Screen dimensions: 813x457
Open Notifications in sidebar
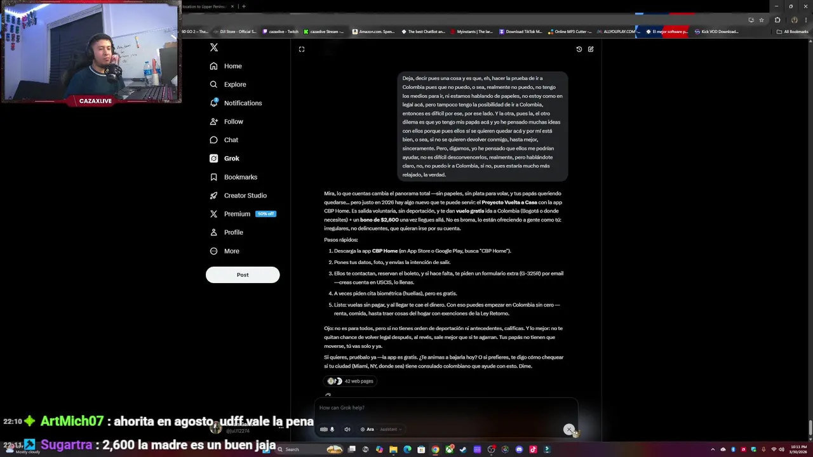tap(235, 103)
